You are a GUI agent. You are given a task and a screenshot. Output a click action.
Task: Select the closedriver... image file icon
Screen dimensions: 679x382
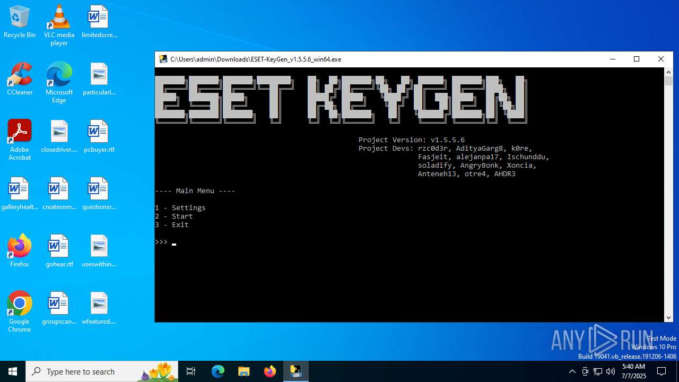59,136
